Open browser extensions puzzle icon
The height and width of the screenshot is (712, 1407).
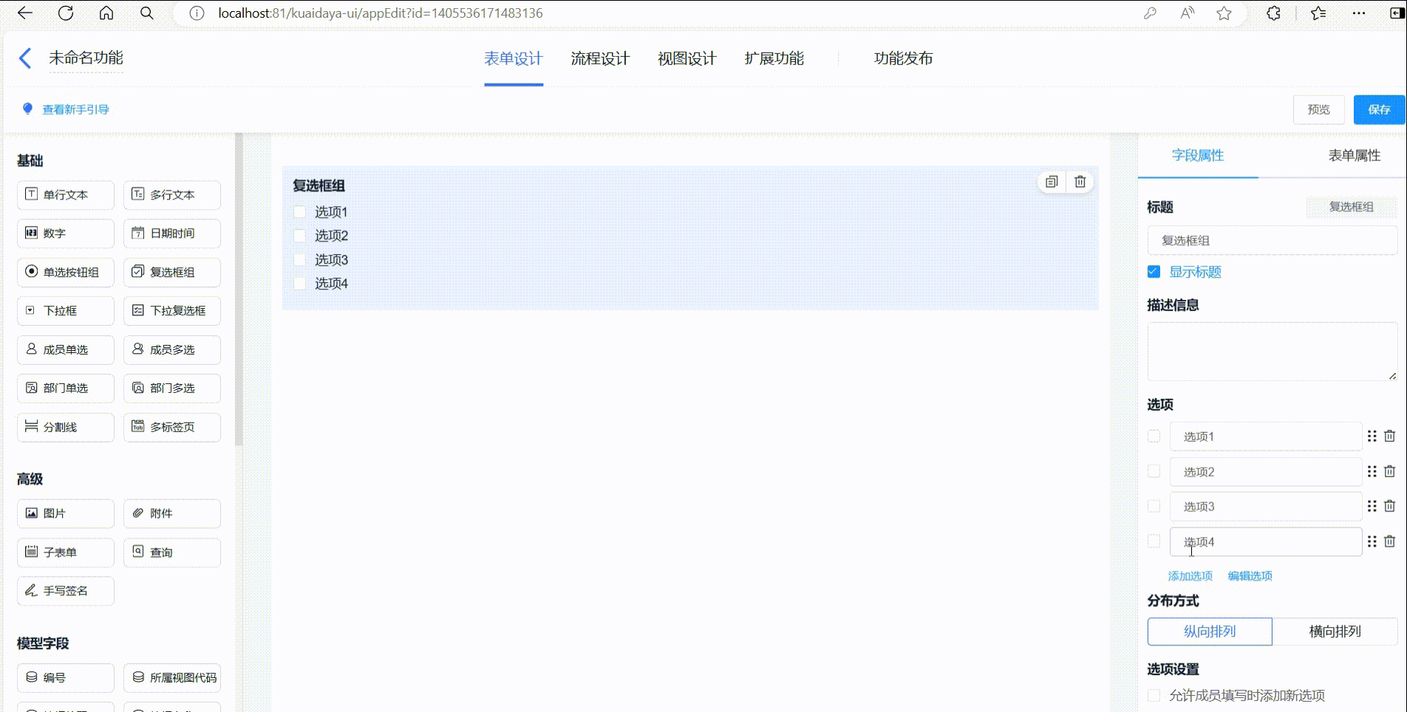point(1273,13)
